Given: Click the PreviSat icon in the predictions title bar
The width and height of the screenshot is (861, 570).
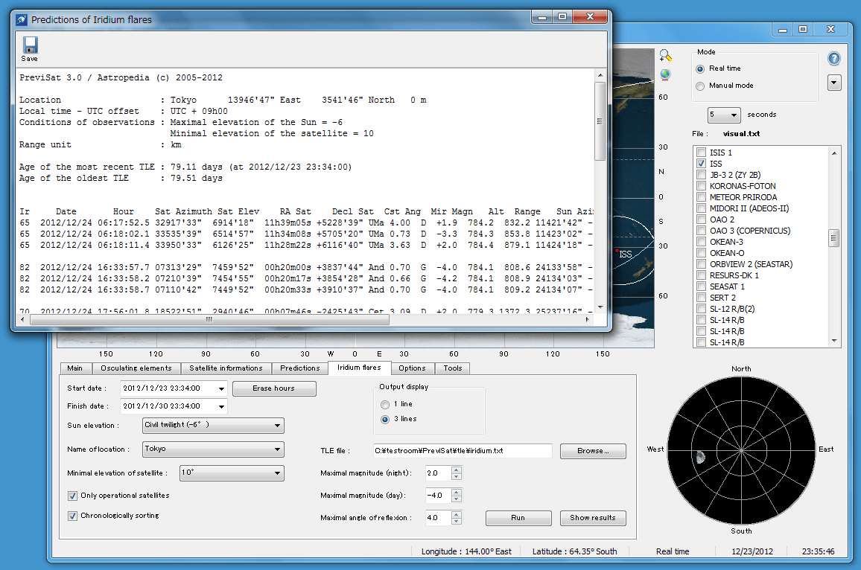Looking at the screenshot, I should coord(22,20).
